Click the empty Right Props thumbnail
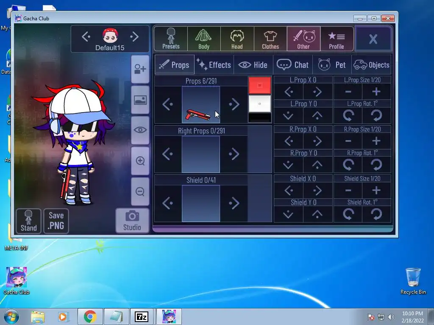The image size is (434, 325). [x=201, y=154]
